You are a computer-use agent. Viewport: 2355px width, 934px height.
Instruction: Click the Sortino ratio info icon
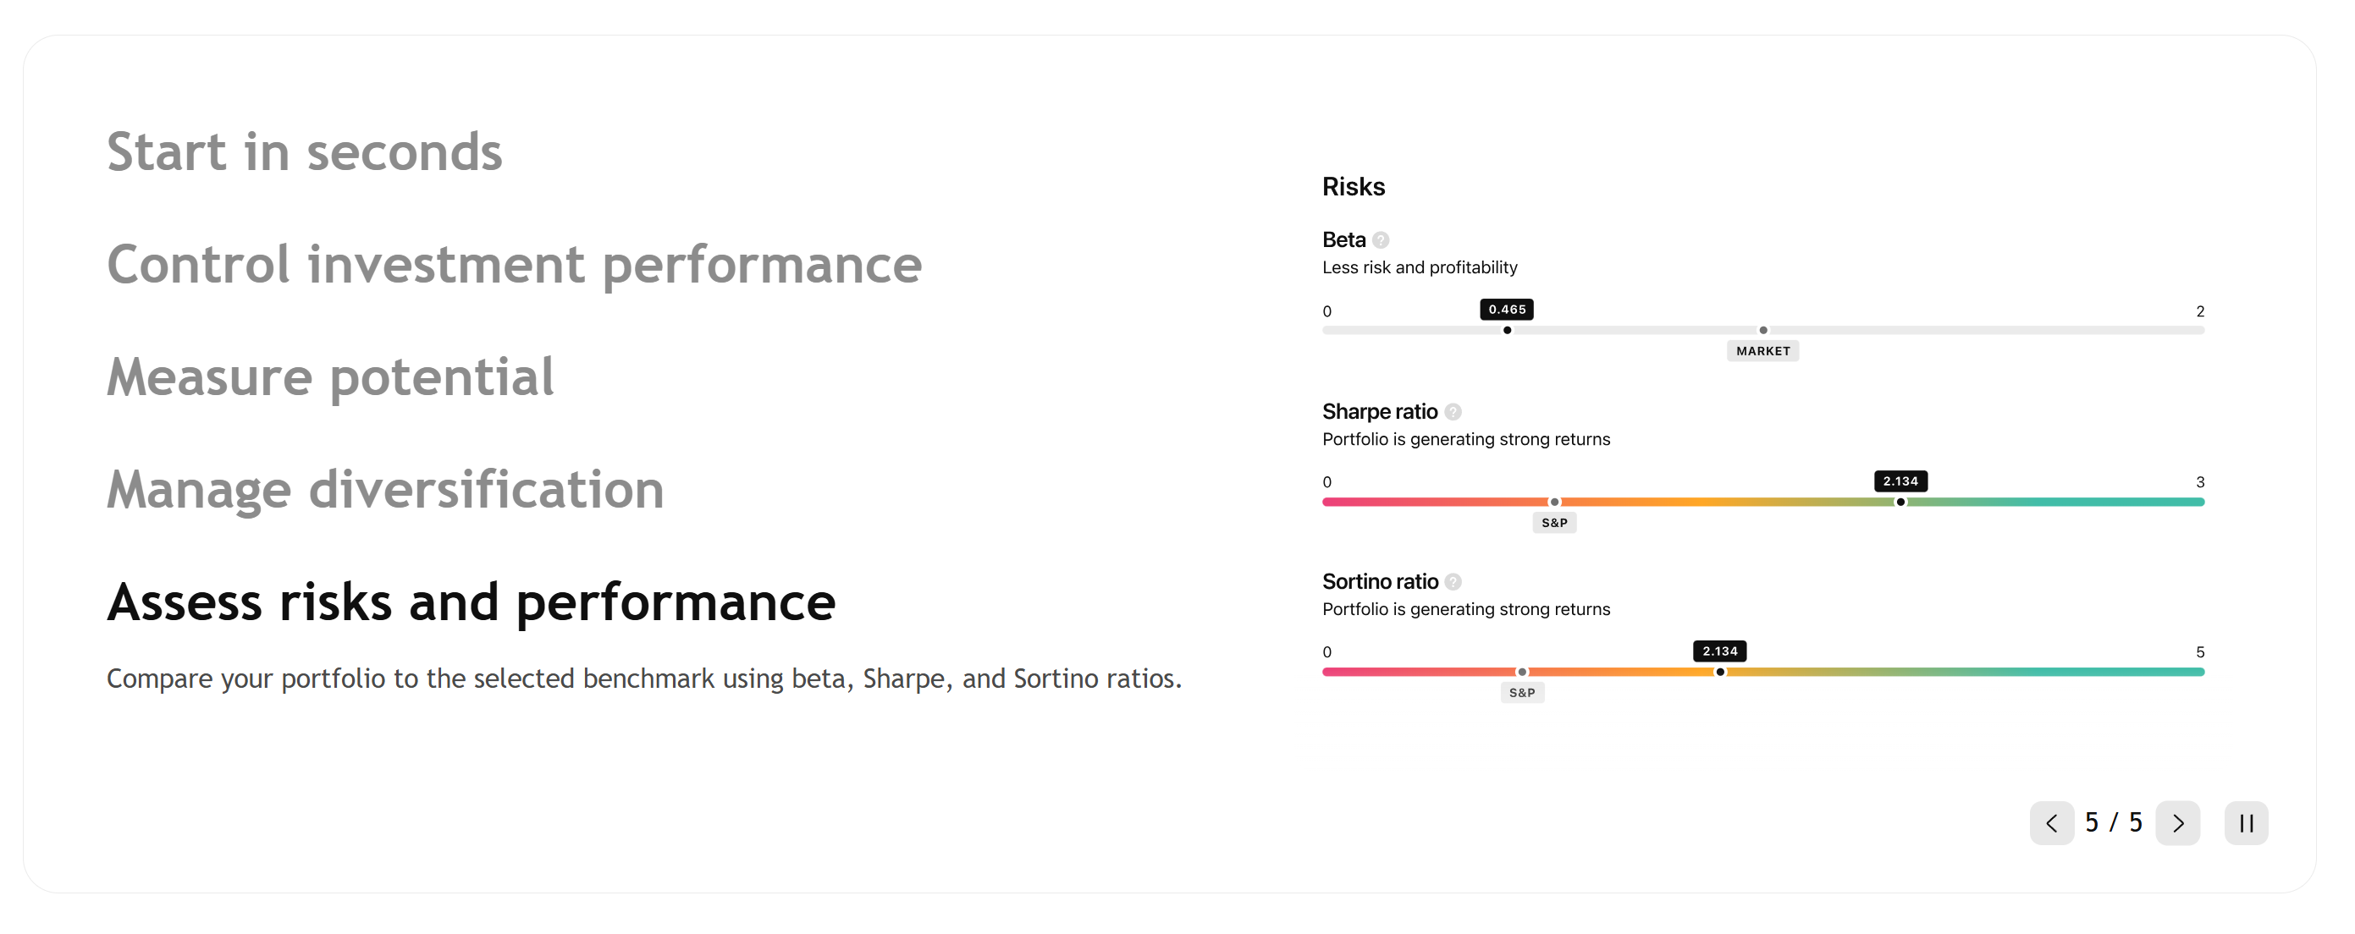pyautogui.click(x=1453, y=582)
